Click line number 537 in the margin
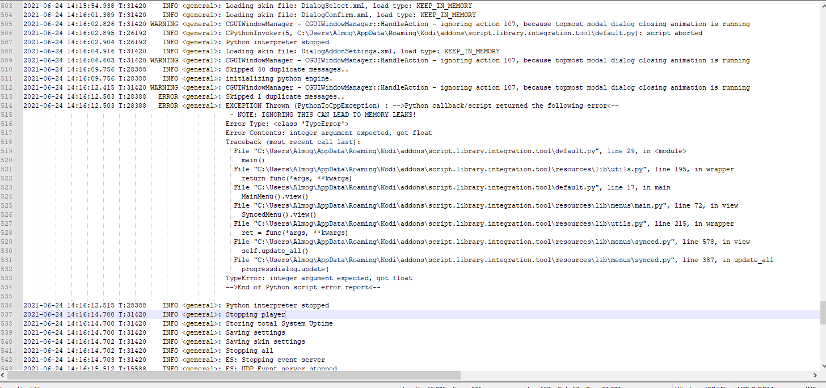Image resolution: width=826 pixels, height=388 pixels. [x=7, y=315]
